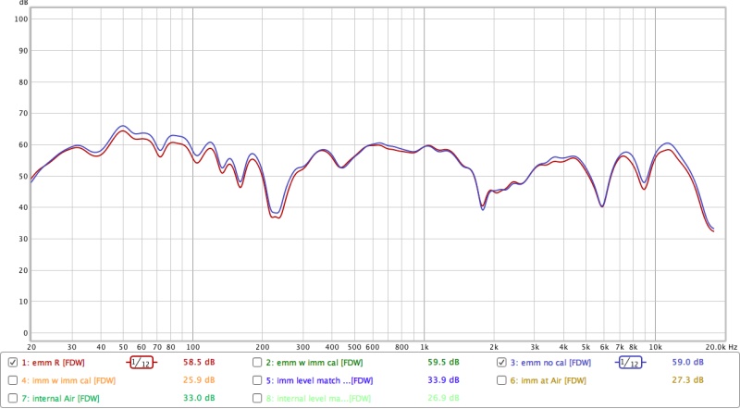The width and height of the screenshot is (740, 409).
Task: Enable the '4: imm w imm cal' trace checkbox
Action: (x=13, y=380)
